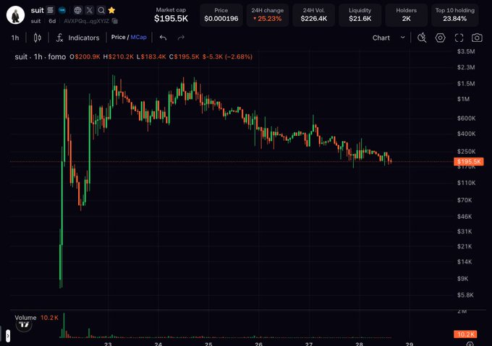Click the Liquidity $21.6K card

tap(360, 14)
